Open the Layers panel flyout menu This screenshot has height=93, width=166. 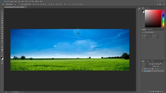[164, 61]
